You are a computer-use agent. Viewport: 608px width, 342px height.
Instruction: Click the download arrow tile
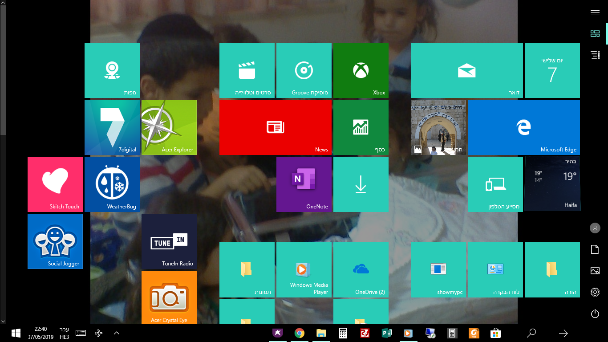click(x=361, y=184)
